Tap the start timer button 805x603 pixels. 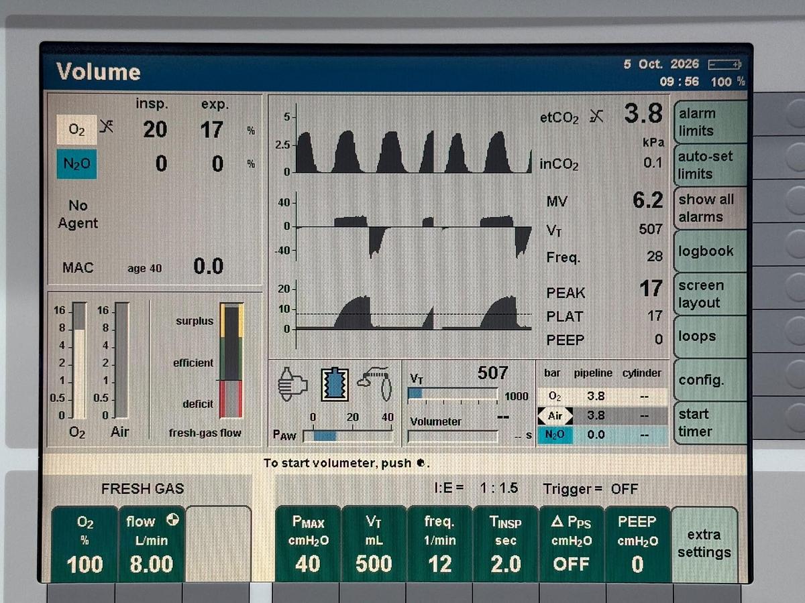[710, 423]
